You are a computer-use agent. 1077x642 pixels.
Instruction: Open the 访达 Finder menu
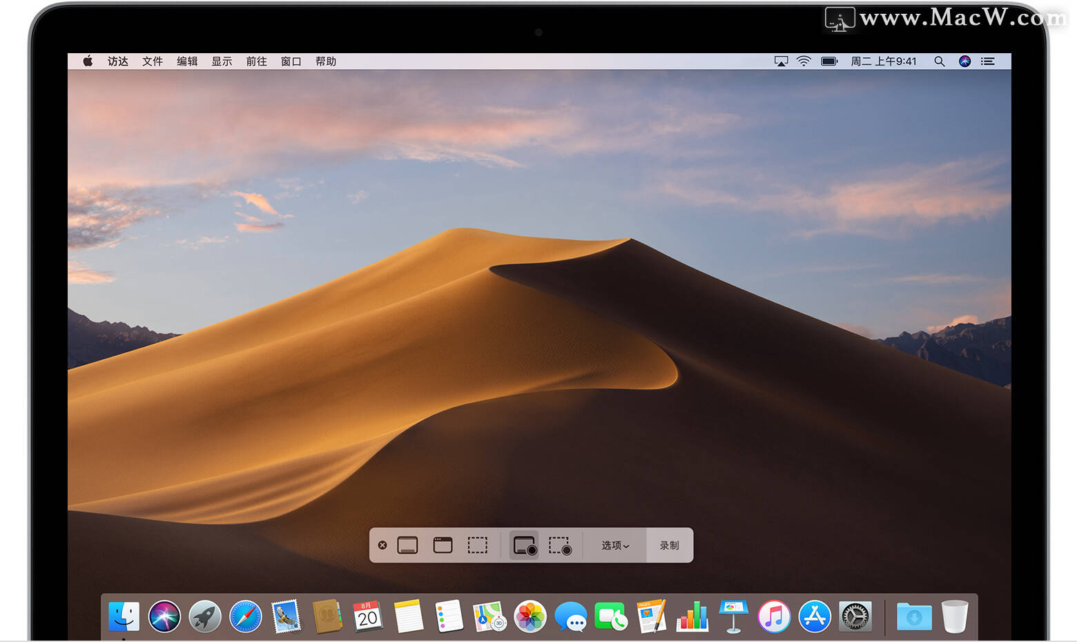coord(118,61)
